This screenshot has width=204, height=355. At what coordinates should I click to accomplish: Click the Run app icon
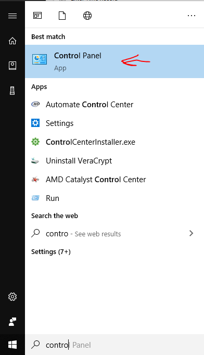[35, 198]
